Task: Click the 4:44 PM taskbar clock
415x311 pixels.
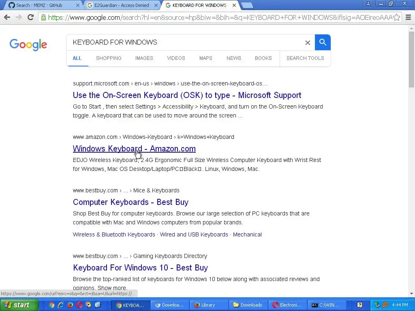Action: click(x=400, y=305)
